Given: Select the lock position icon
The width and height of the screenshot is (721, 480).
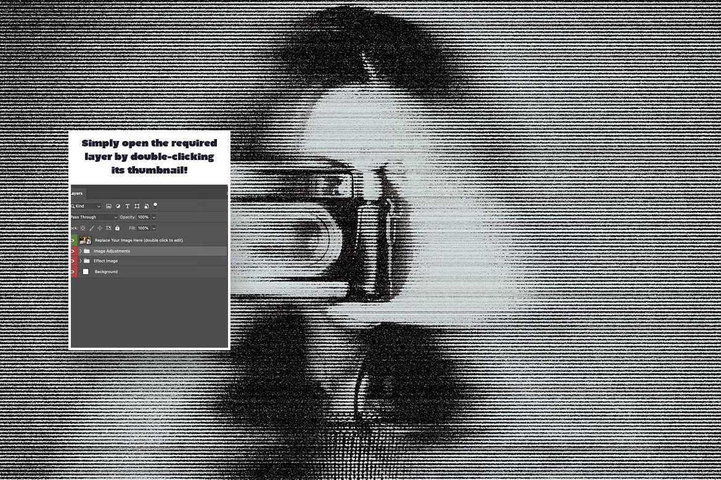Looking at the screenshot, I should coord(100,228).
